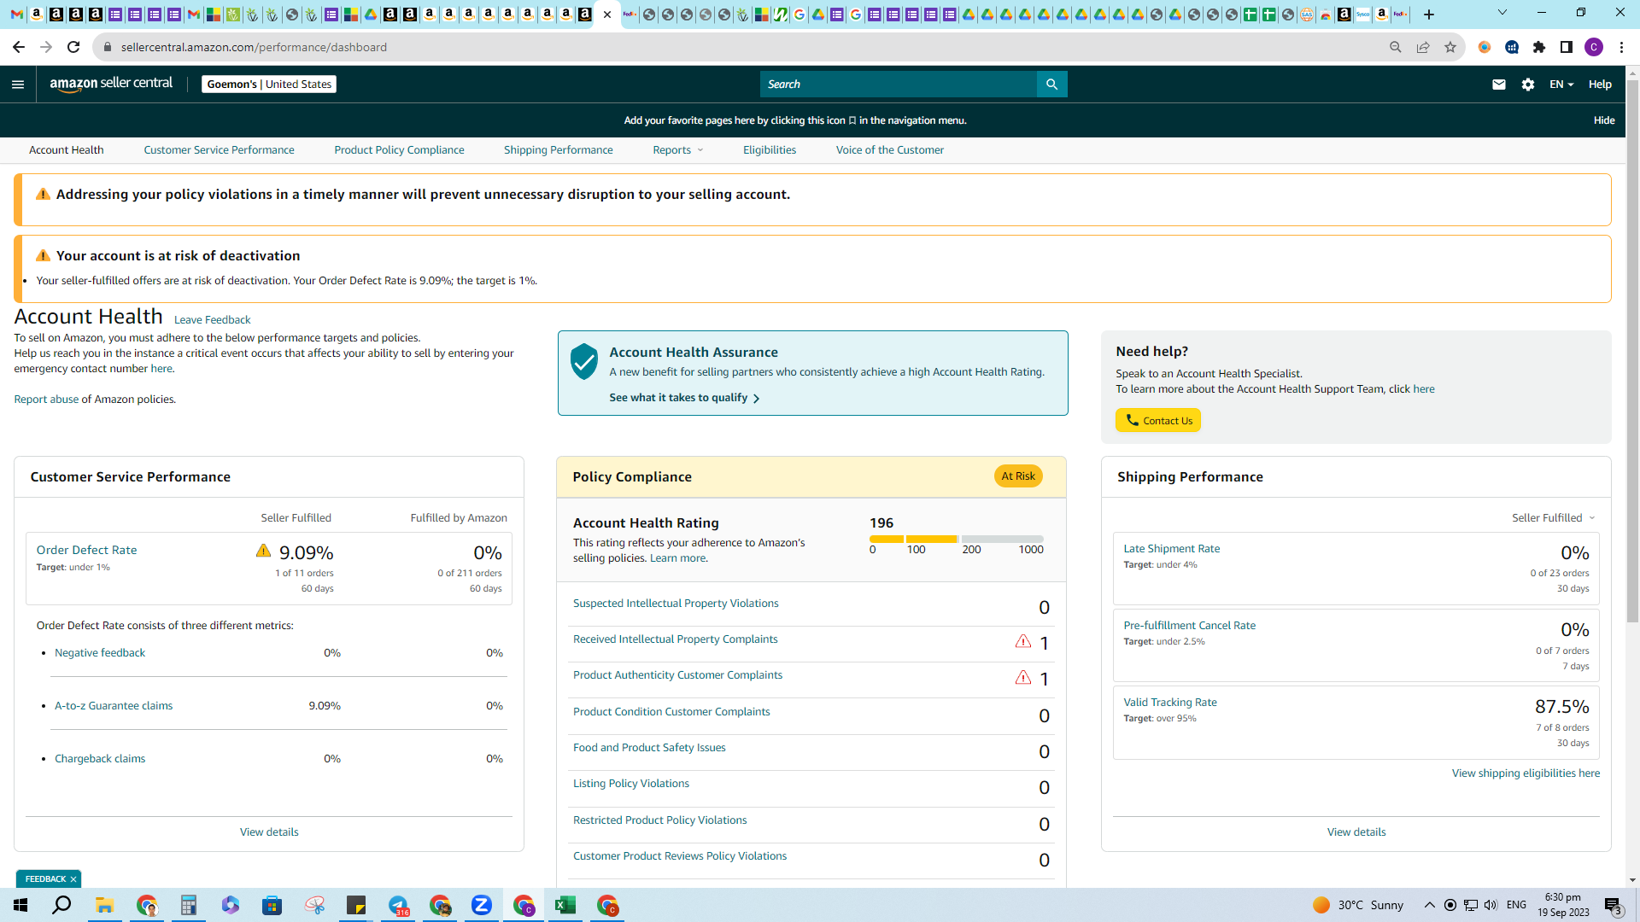Screen dimensions: 1640x922
Task: Close the FEEDBACK tab with X
Action: click(73, 878)
